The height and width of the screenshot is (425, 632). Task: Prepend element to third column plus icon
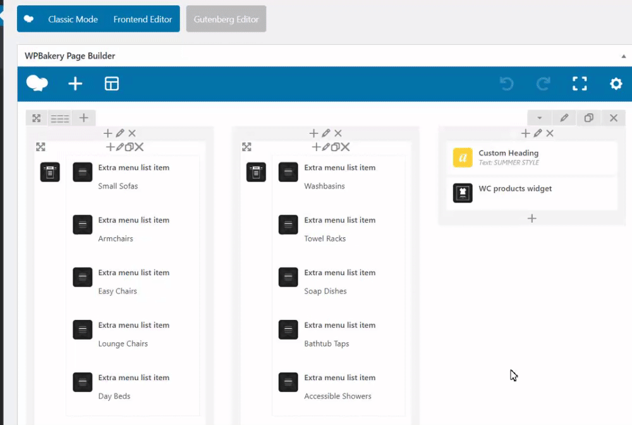(525, 133)
